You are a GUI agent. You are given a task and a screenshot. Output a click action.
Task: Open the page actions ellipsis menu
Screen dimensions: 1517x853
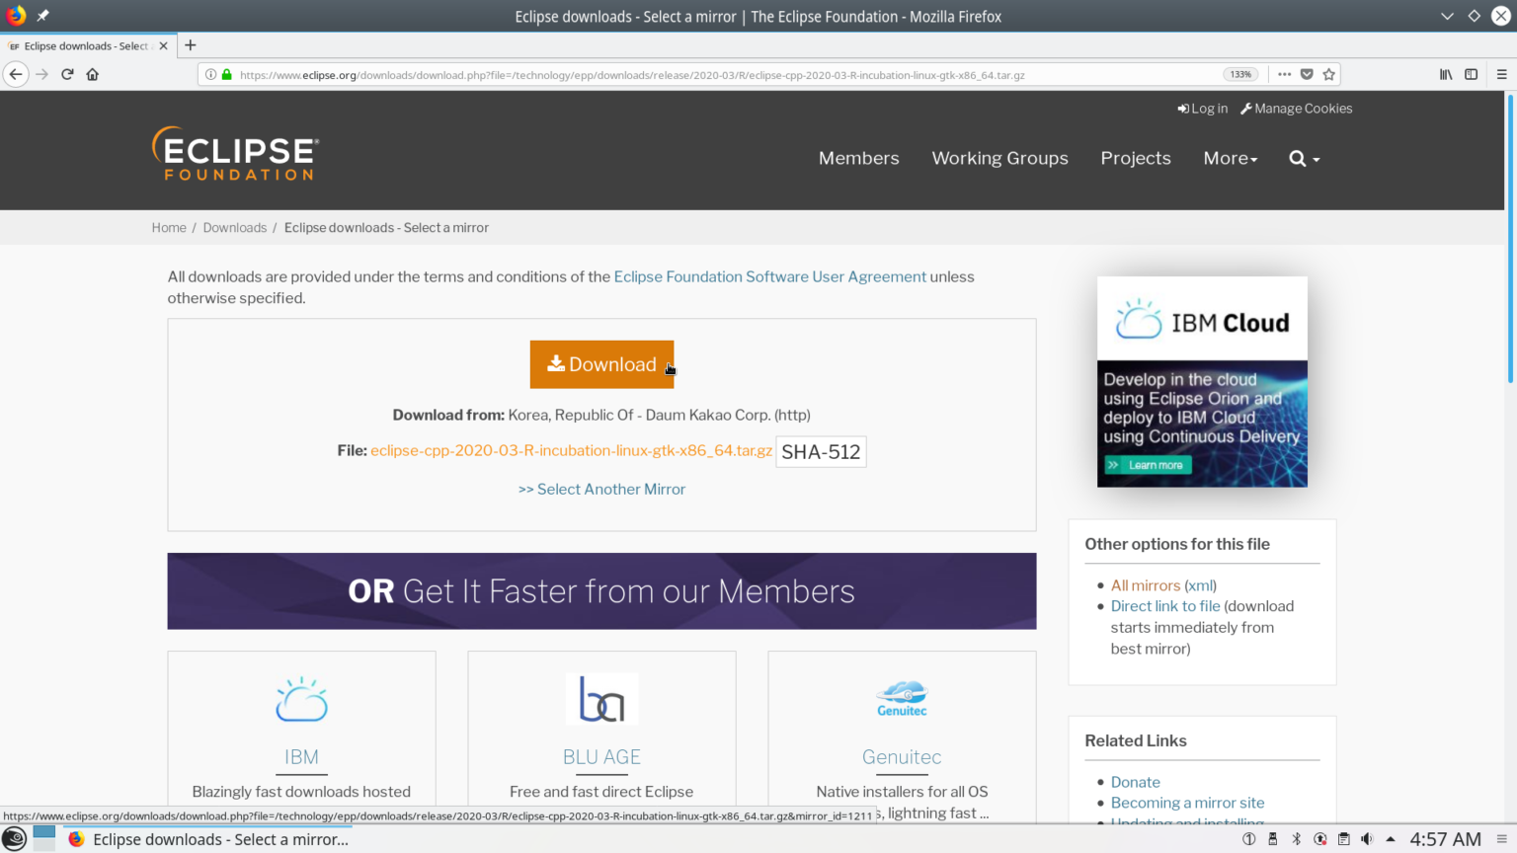click(x=1284, y=74)
